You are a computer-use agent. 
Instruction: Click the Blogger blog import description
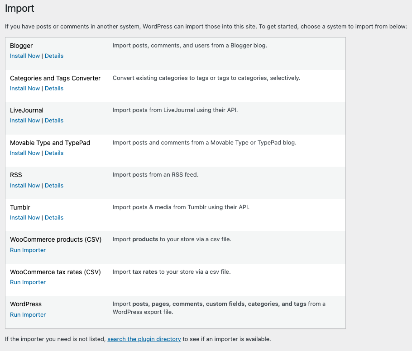click(190, 46)
